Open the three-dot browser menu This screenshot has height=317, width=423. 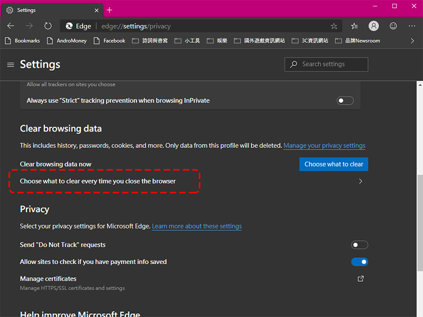click(412, 26)
